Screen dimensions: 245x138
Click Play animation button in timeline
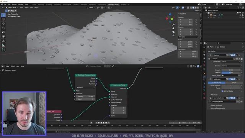[x=104, y=123]
